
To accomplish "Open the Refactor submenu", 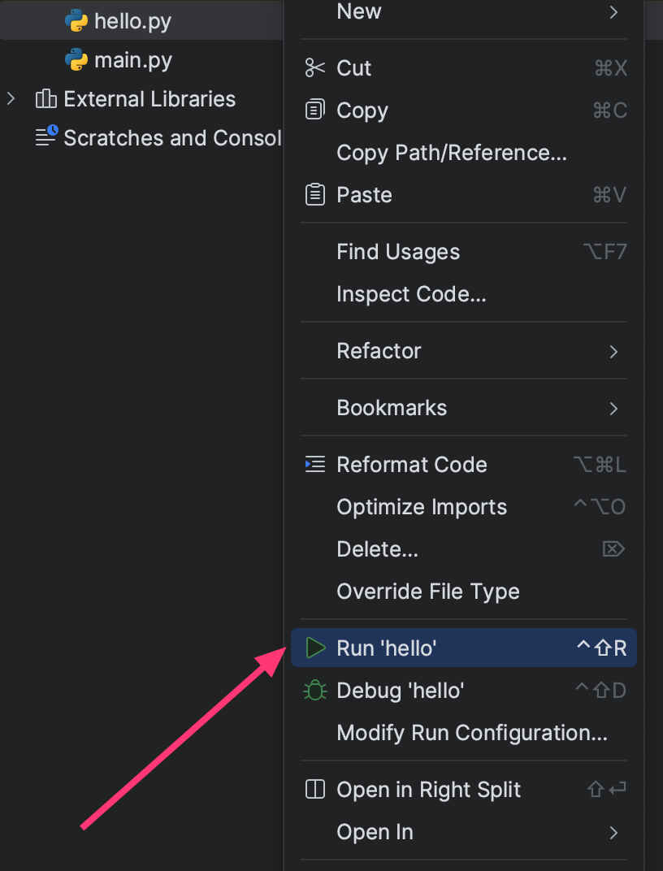I will pyautogui.click(x=613, y=351).
